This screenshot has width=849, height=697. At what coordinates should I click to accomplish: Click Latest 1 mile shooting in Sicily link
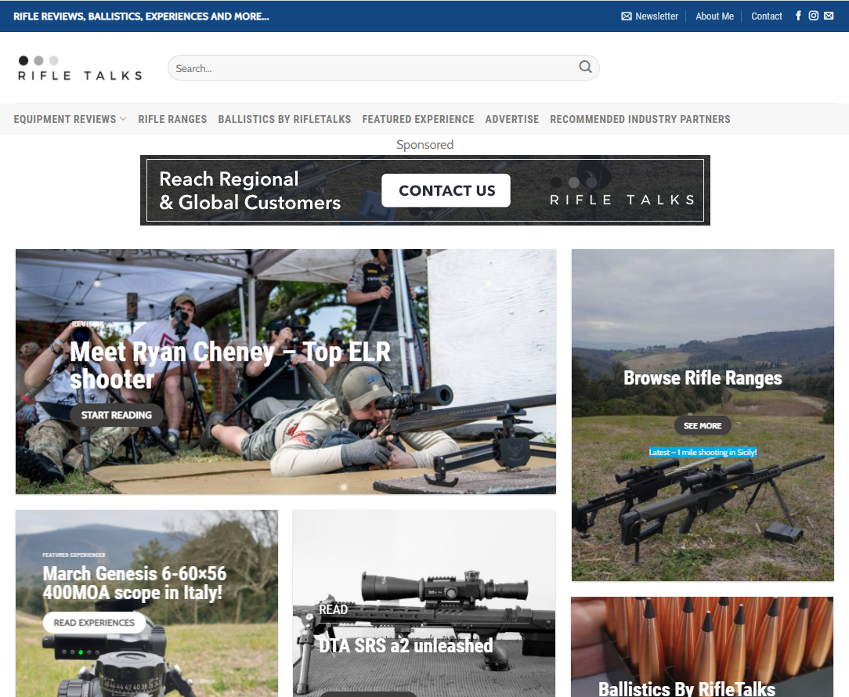pyautogui.click(x=703, y=452)
